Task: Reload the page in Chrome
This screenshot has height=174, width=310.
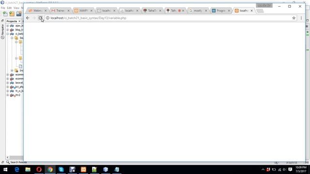Action: (x=40, y=18)
